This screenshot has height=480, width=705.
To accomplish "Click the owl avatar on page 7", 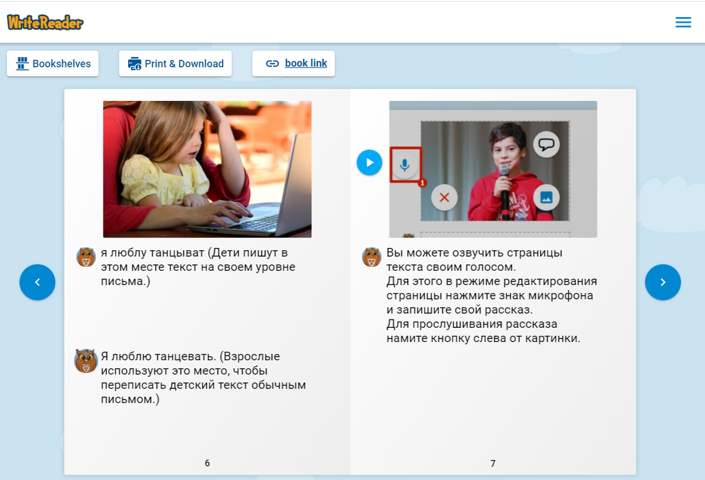I will pos(371,257).
